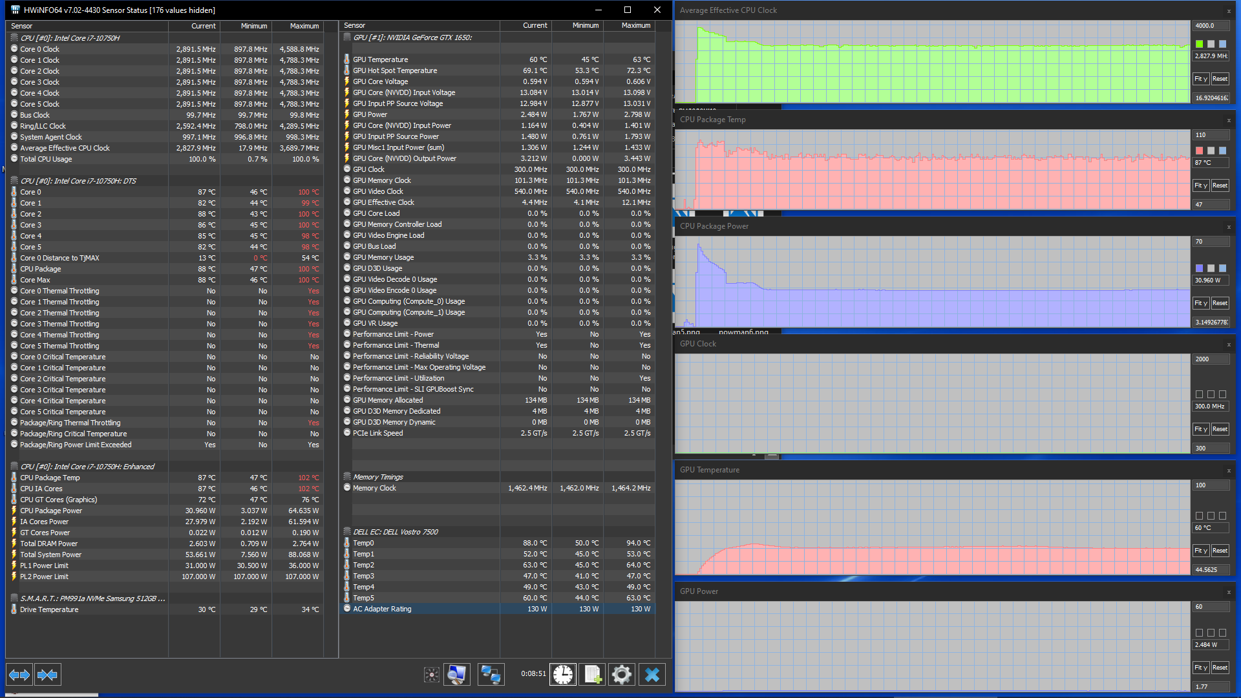Open sensor settings gear icon
Screen dimensions: 1241x698
(x=622, y=675)
